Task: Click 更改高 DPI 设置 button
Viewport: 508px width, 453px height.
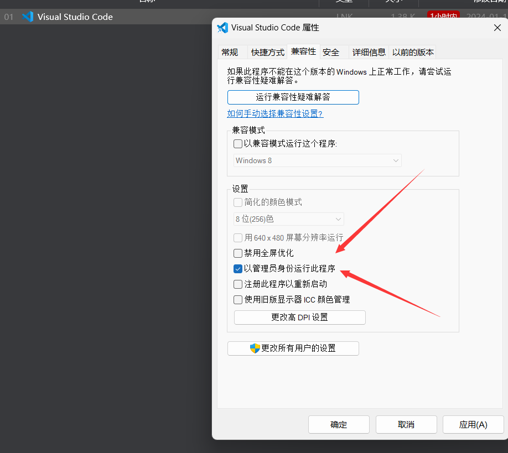Action: tap(300, 317)
